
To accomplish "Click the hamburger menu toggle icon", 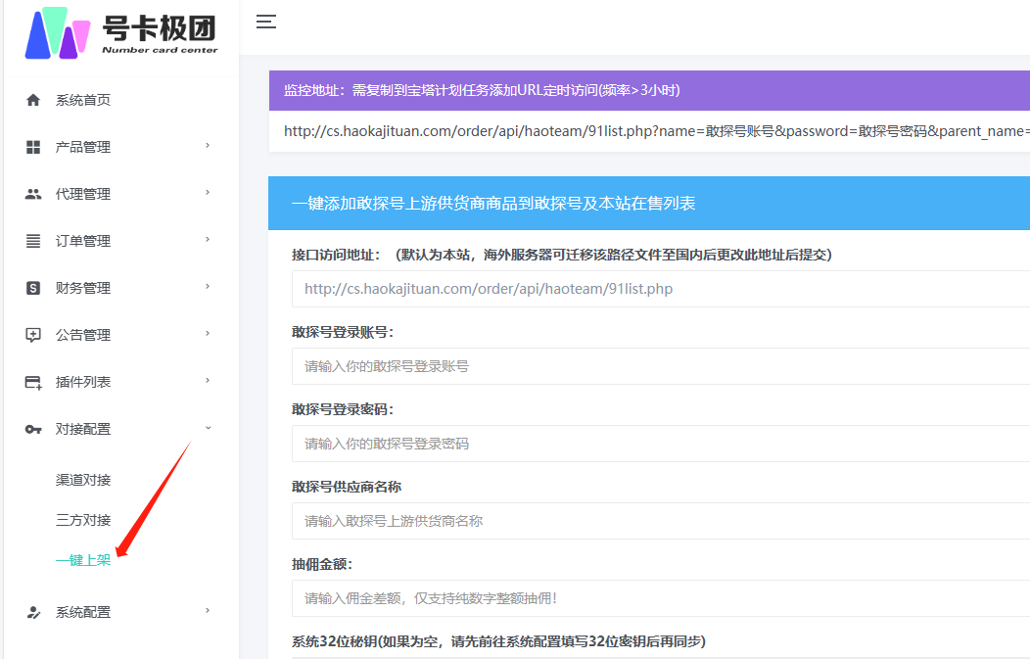I will (x=265, y=22).
